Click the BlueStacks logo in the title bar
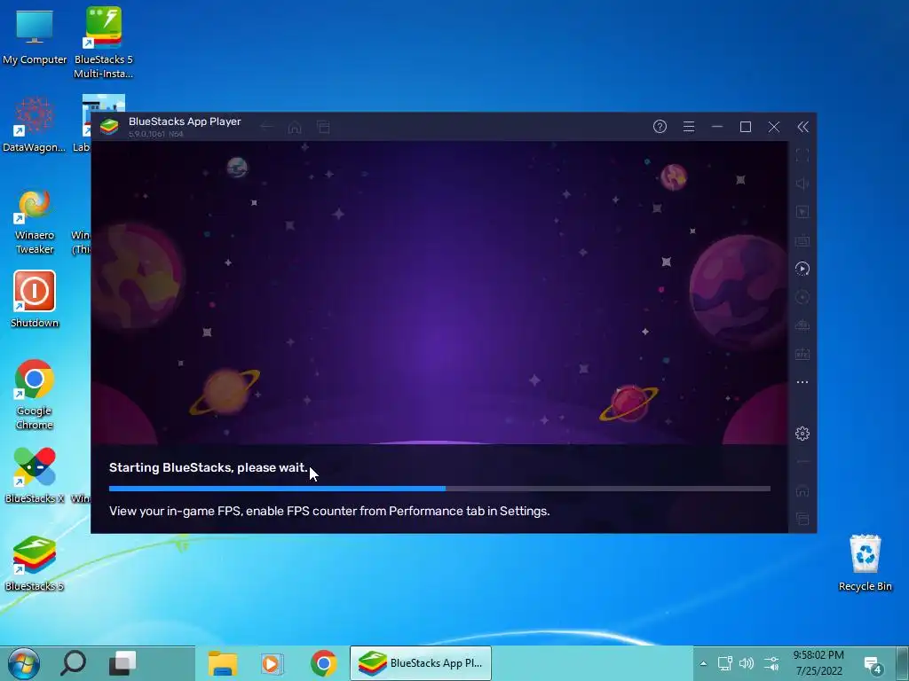The height and width of the screenshot is (681, 909). pos(109,127)
